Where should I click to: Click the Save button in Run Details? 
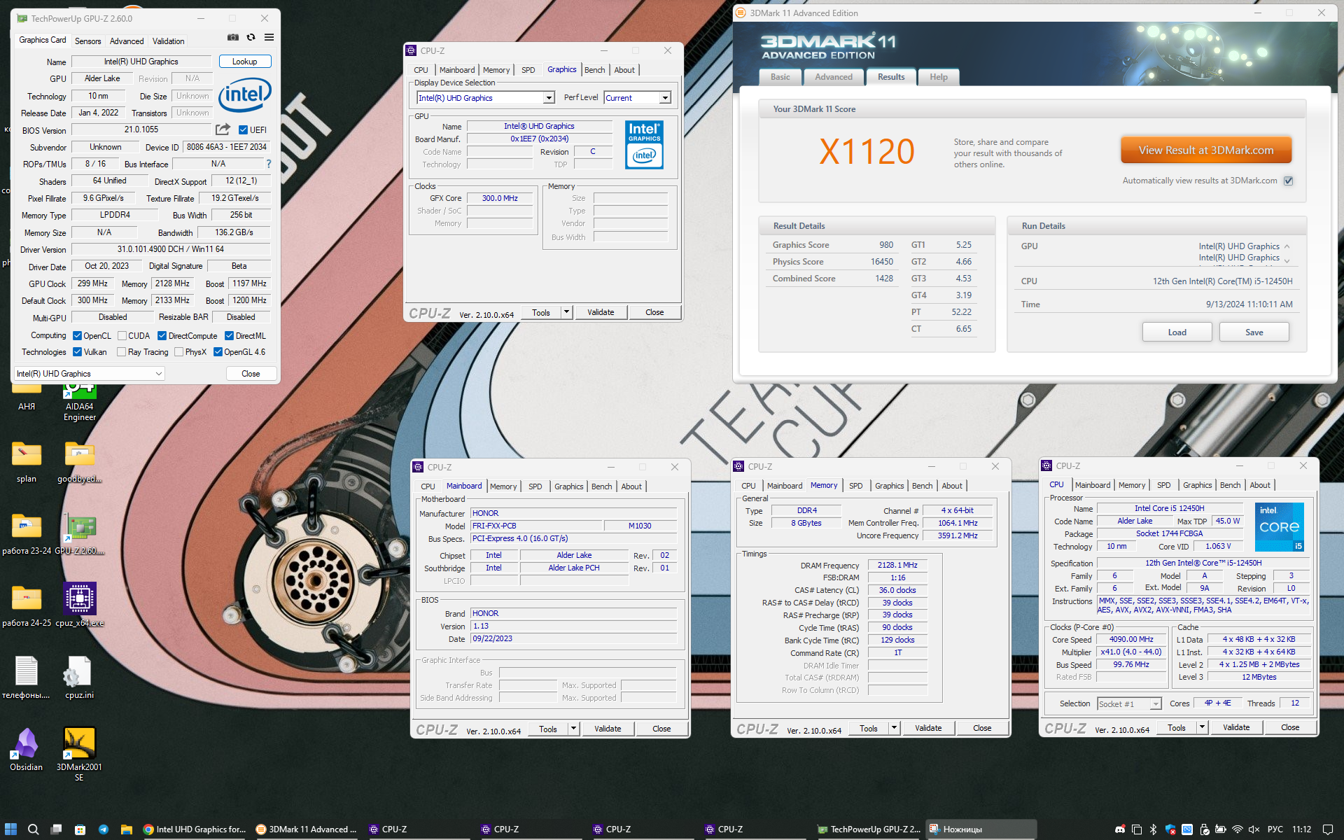(x=1254, y=332)
